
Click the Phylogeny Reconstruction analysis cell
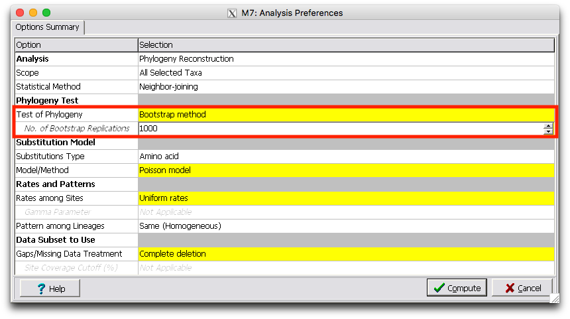345,59
